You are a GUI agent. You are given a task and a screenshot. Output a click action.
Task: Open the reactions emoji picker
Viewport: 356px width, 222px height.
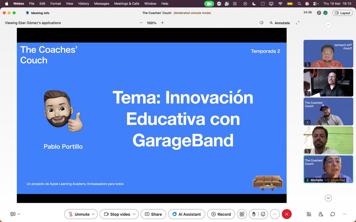(x=263, y=214)
